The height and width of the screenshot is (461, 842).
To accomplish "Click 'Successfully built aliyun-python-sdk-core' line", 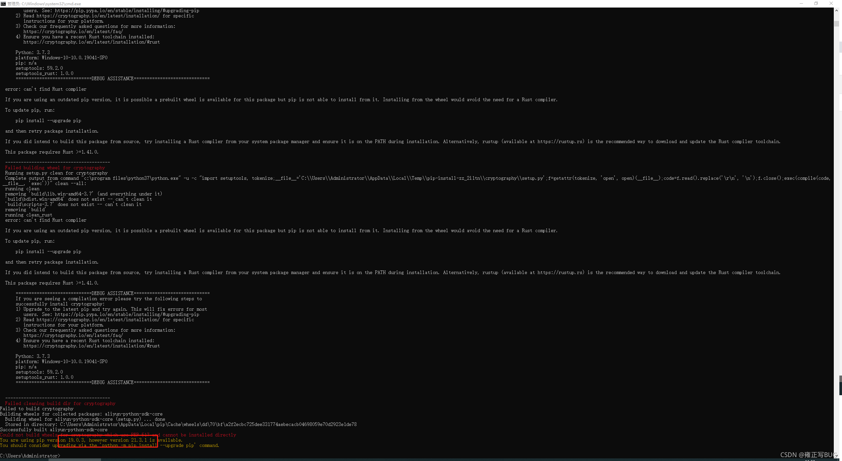I will (x=54, y=430).
